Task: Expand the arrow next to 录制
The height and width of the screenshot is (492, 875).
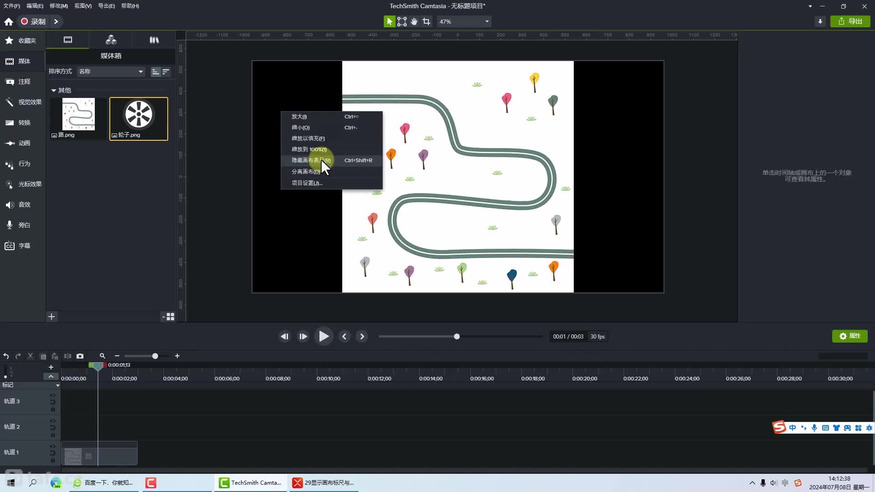Action: point(56,21)
